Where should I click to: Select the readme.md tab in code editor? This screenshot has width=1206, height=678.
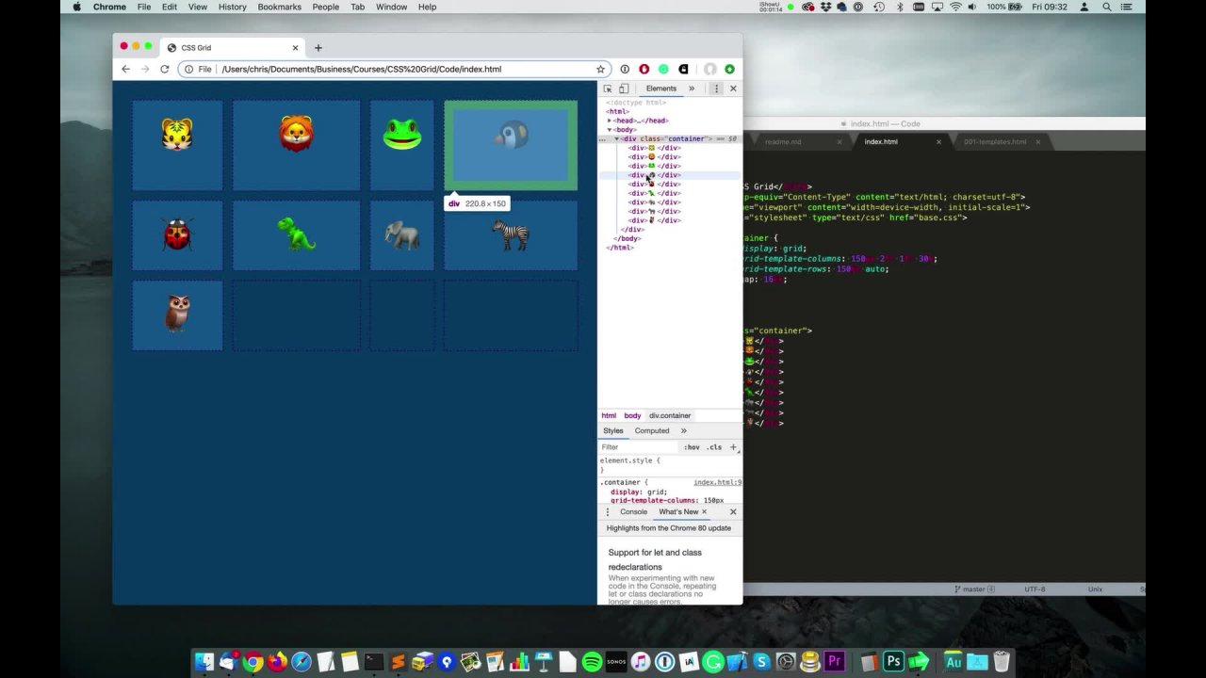783,142
